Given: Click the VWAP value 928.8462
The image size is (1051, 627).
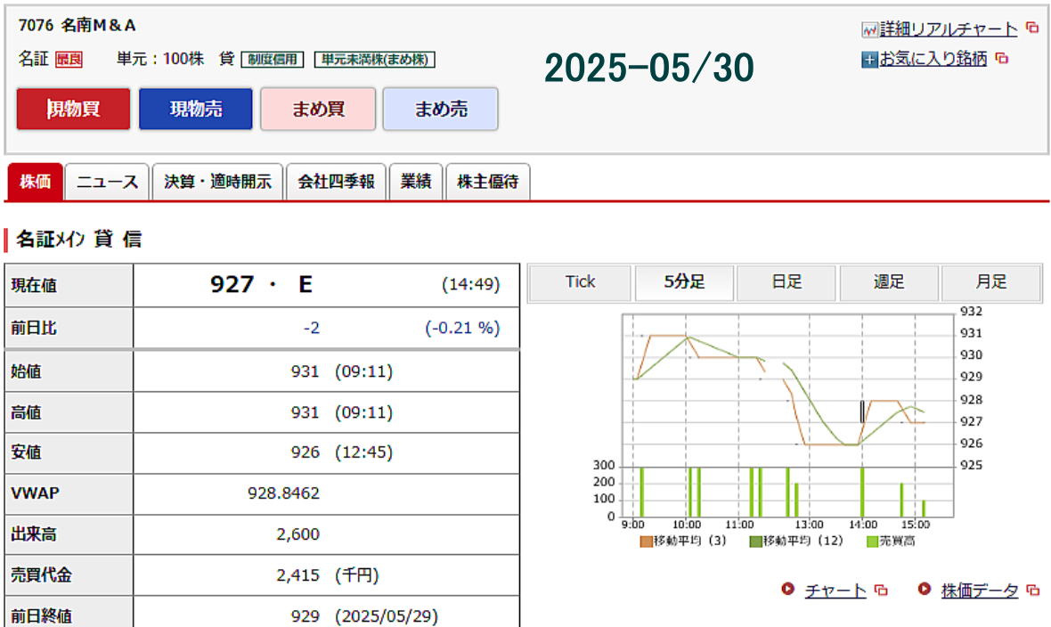Looking at the screenshot, I should [283, 493].
